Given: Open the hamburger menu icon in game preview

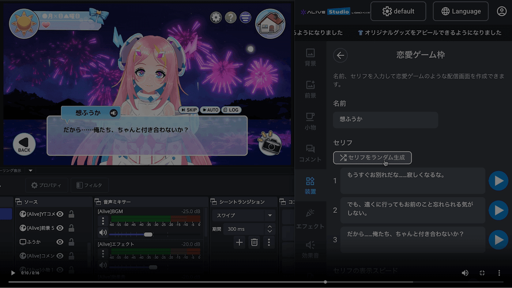Looking at the screenshot, I should click(x=245, y=17).
